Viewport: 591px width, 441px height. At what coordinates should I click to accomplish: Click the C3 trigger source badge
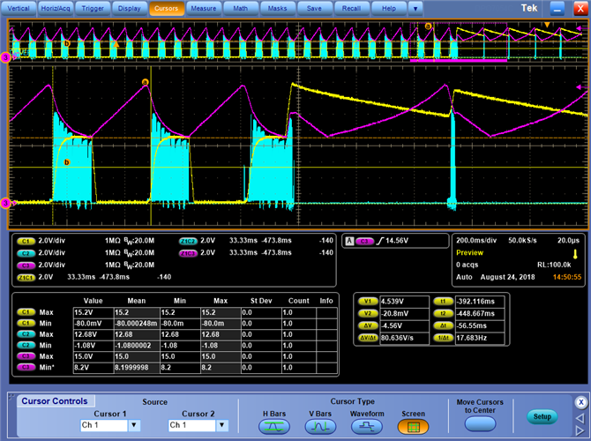click(365, 241)
